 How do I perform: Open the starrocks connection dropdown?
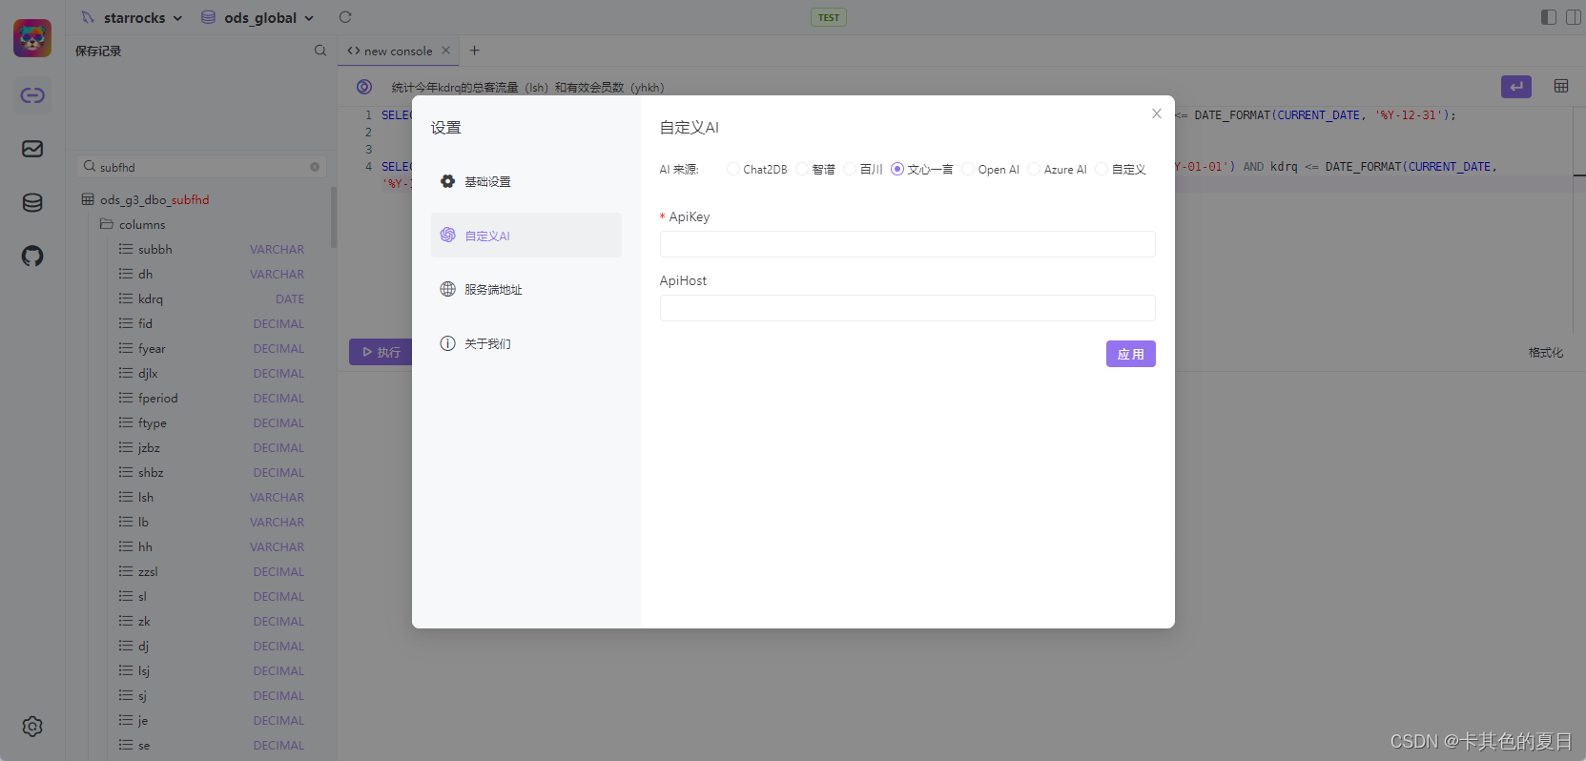click(x=132, y=17)
